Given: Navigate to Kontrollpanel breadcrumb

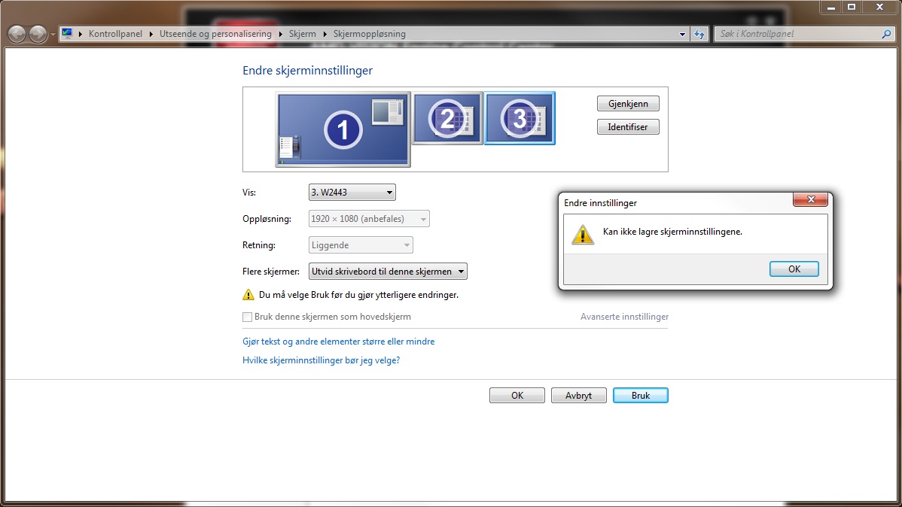Looking at the screenshot, I should click(x=115, y=34).
